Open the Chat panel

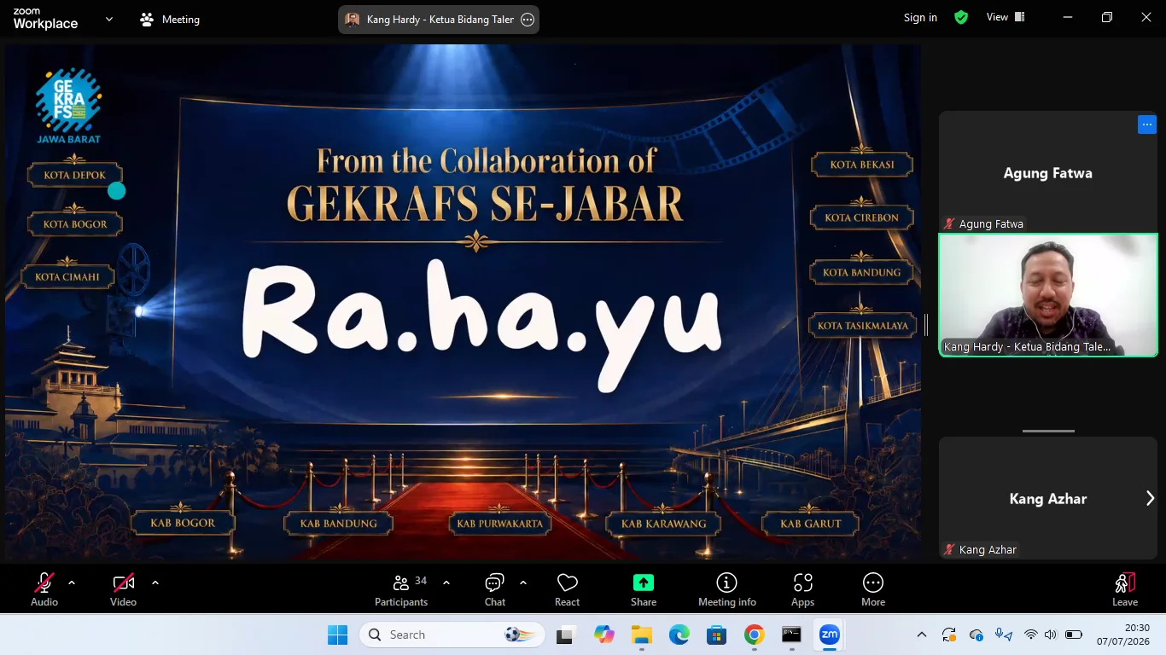click(x=495, y=589)
